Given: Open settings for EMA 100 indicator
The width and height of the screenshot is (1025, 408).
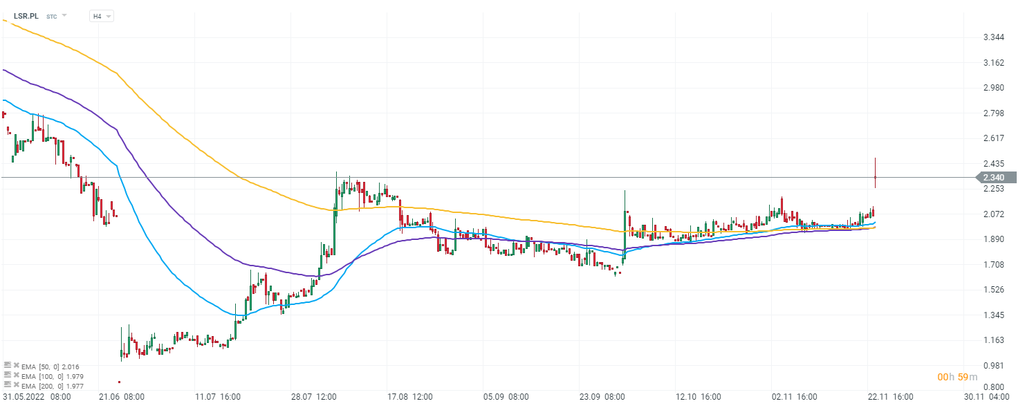Looking at the screenshot, I should pyautogui.click(x=7, y=375).
